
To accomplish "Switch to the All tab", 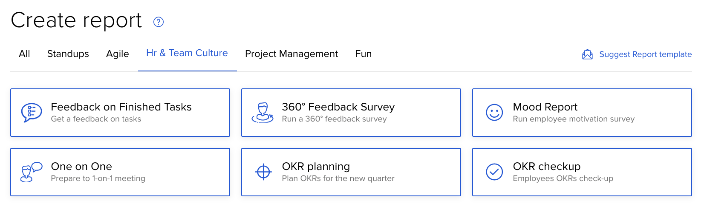I will 24,54.
